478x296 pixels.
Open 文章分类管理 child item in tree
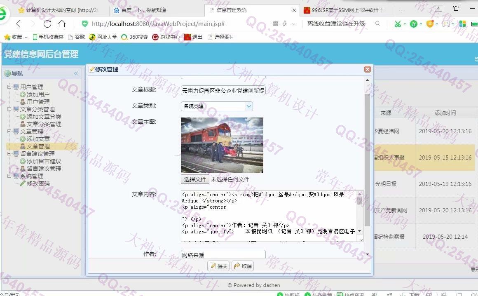[x=44, y=124]
